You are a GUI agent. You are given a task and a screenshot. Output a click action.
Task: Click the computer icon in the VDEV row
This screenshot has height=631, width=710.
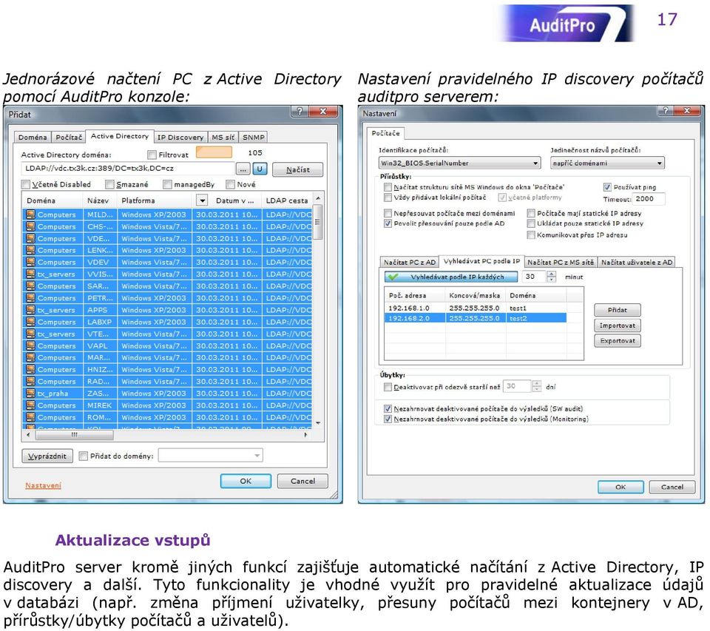point(30,262)
